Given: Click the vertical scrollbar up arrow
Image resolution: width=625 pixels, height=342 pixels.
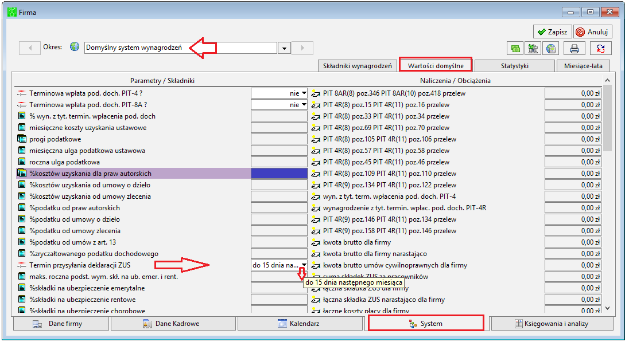Looking at the screenshot, I should point(607,80).
